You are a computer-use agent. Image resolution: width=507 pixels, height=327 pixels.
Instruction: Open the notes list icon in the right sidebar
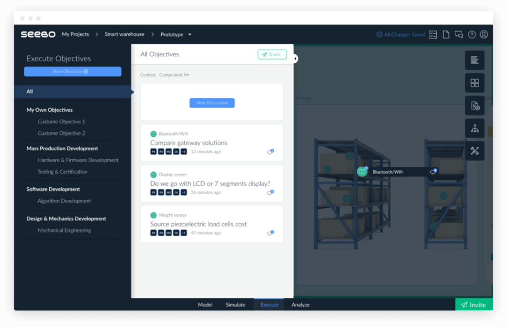(x=474, y=60)
